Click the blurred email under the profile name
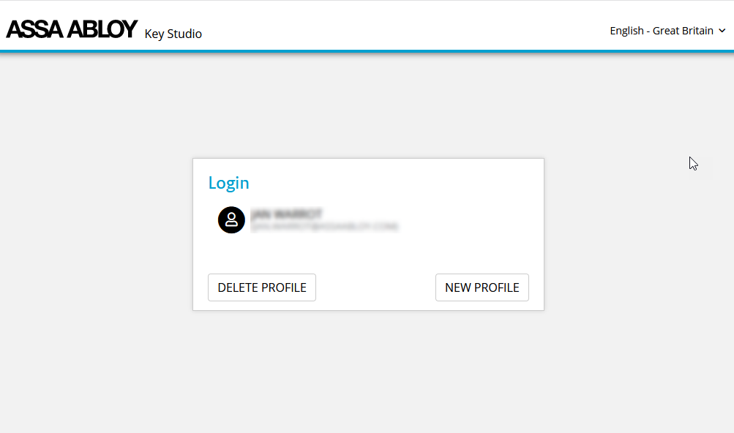 coord(323,227)
